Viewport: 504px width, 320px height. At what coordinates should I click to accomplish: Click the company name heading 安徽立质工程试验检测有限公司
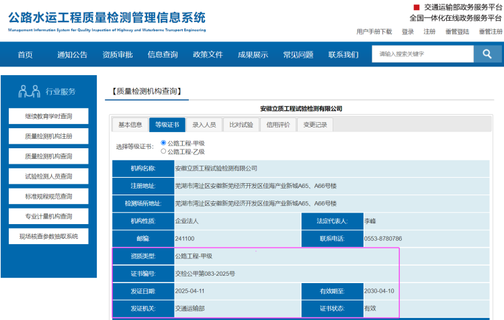coord(301,109)
